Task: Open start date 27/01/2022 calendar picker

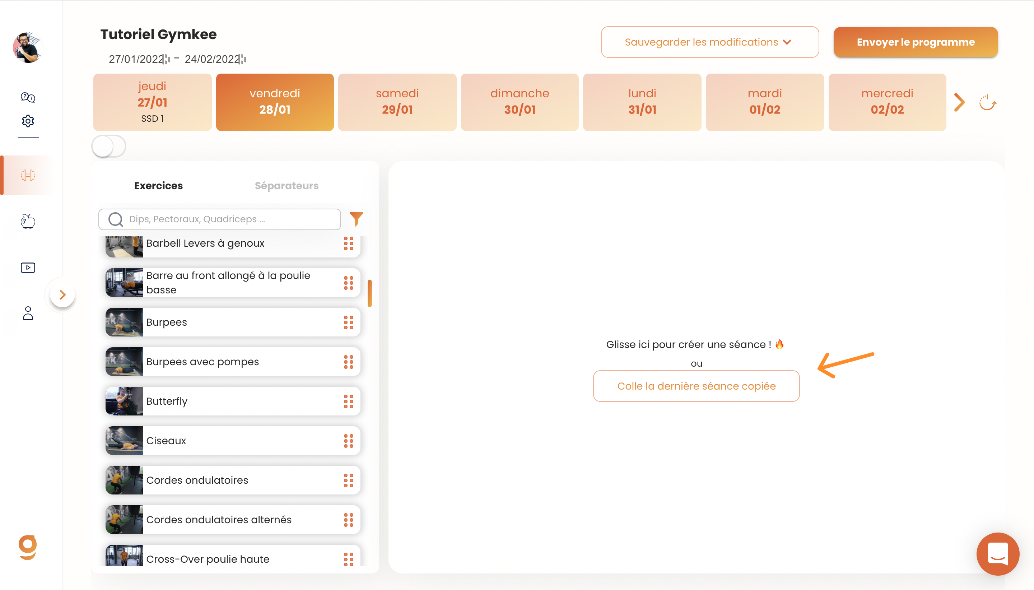Action: [x=167, y=60]
